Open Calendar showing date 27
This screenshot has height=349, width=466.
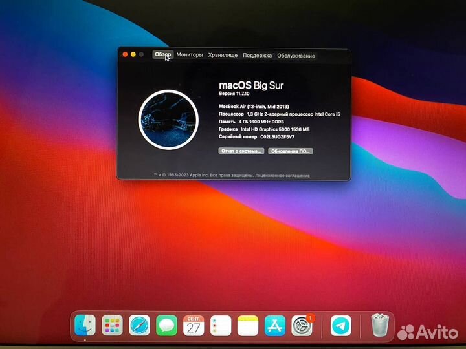tap(194, 325)
